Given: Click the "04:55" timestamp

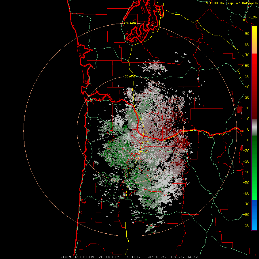Looking at the screenshot, I should [x=193, y=257].
